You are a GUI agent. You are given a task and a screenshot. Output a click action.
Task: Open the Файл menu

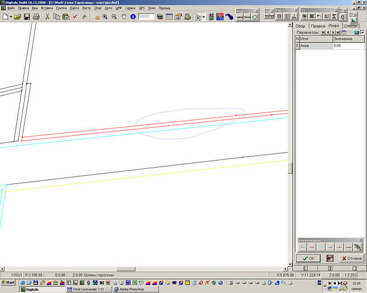click(x=11, y=8)
